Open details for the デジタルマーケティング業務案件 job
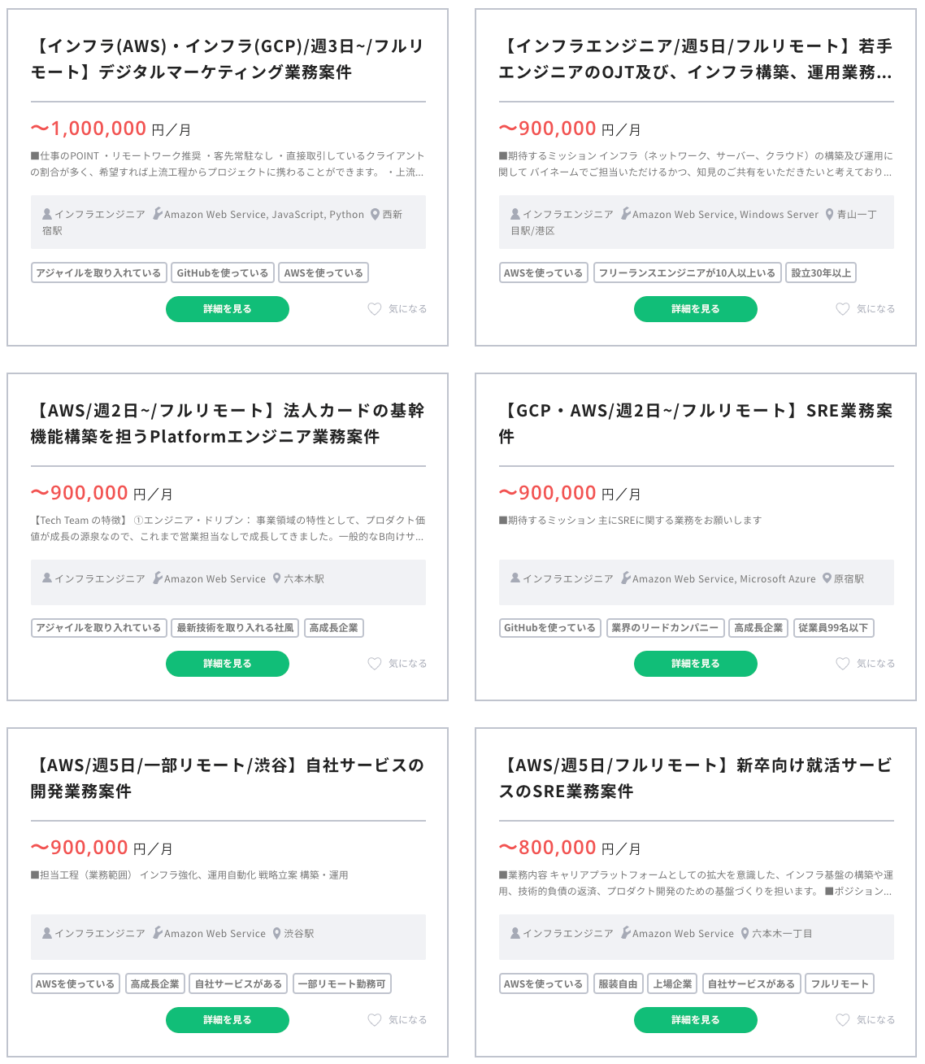The width and height of the screenshot is (925, 1064). 228,309
